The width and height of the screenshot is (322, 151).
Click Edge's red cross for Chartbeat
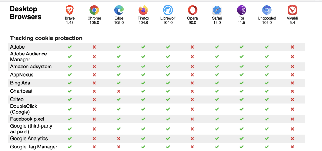(x=118, y=91)
